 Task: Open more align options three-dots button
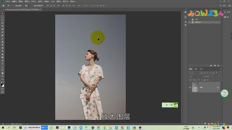coord(79,5)
